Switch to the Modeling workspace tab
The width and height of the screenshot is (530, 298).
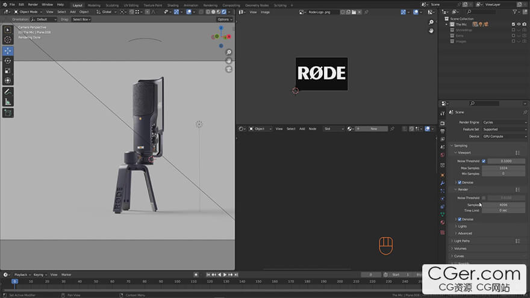(94, 5)
